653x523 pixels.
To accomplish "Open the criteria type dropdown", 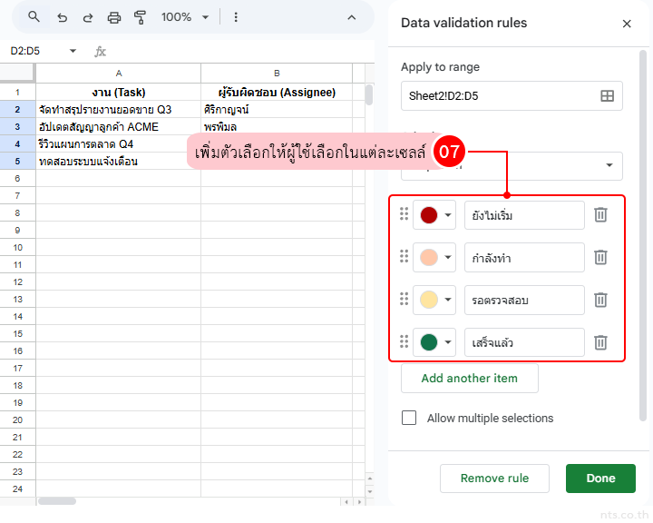I will tap(607, 166).
